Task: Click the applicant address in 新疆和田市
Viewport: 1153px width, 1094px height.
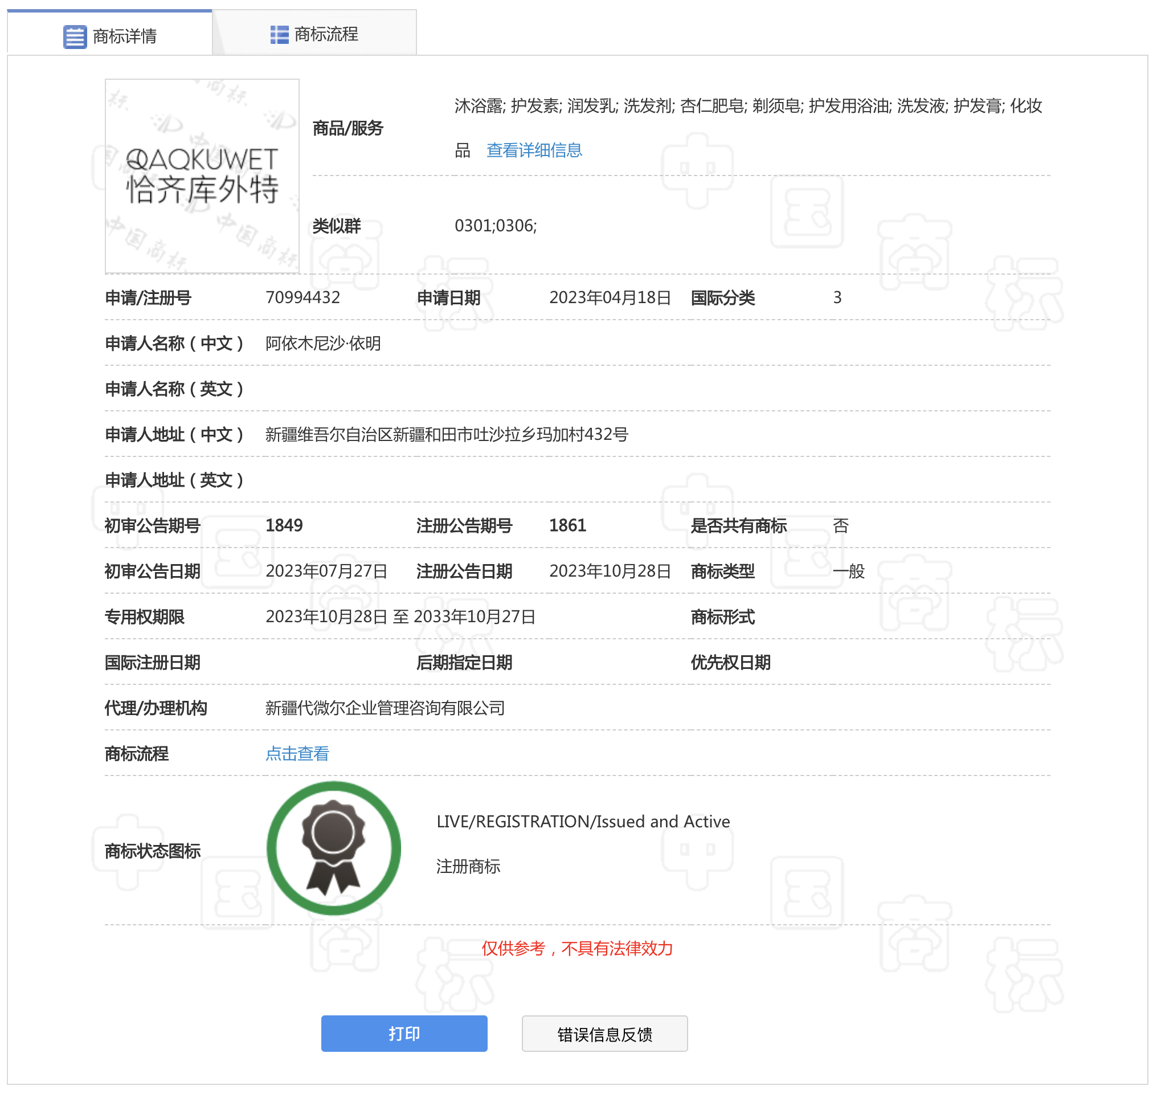Action: 447,434
